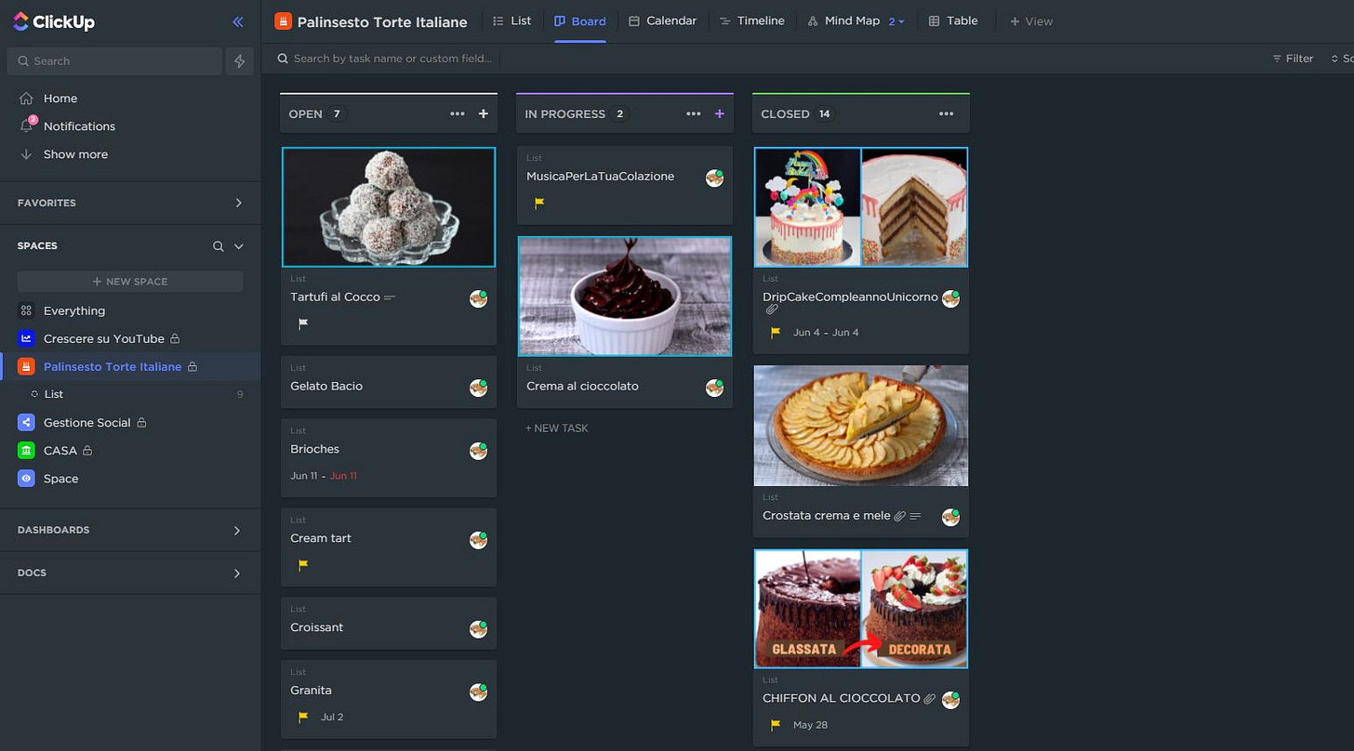The width and height of the screenshot is (1354, 751).
Task: Open Crescere su YouTube space
Action: click(x=104, y=339)
